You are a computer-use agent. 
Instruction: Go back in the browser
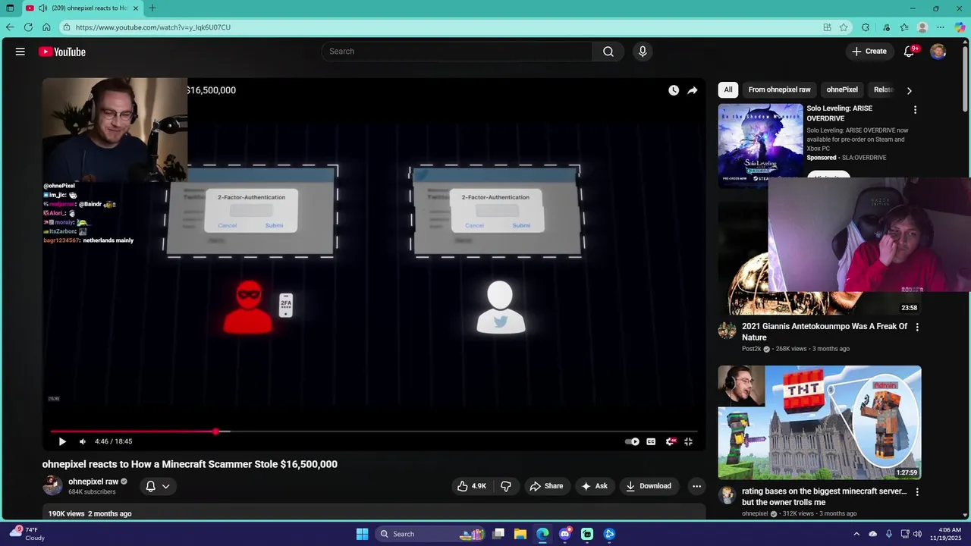pyautogui.click(x=10, y=27)
